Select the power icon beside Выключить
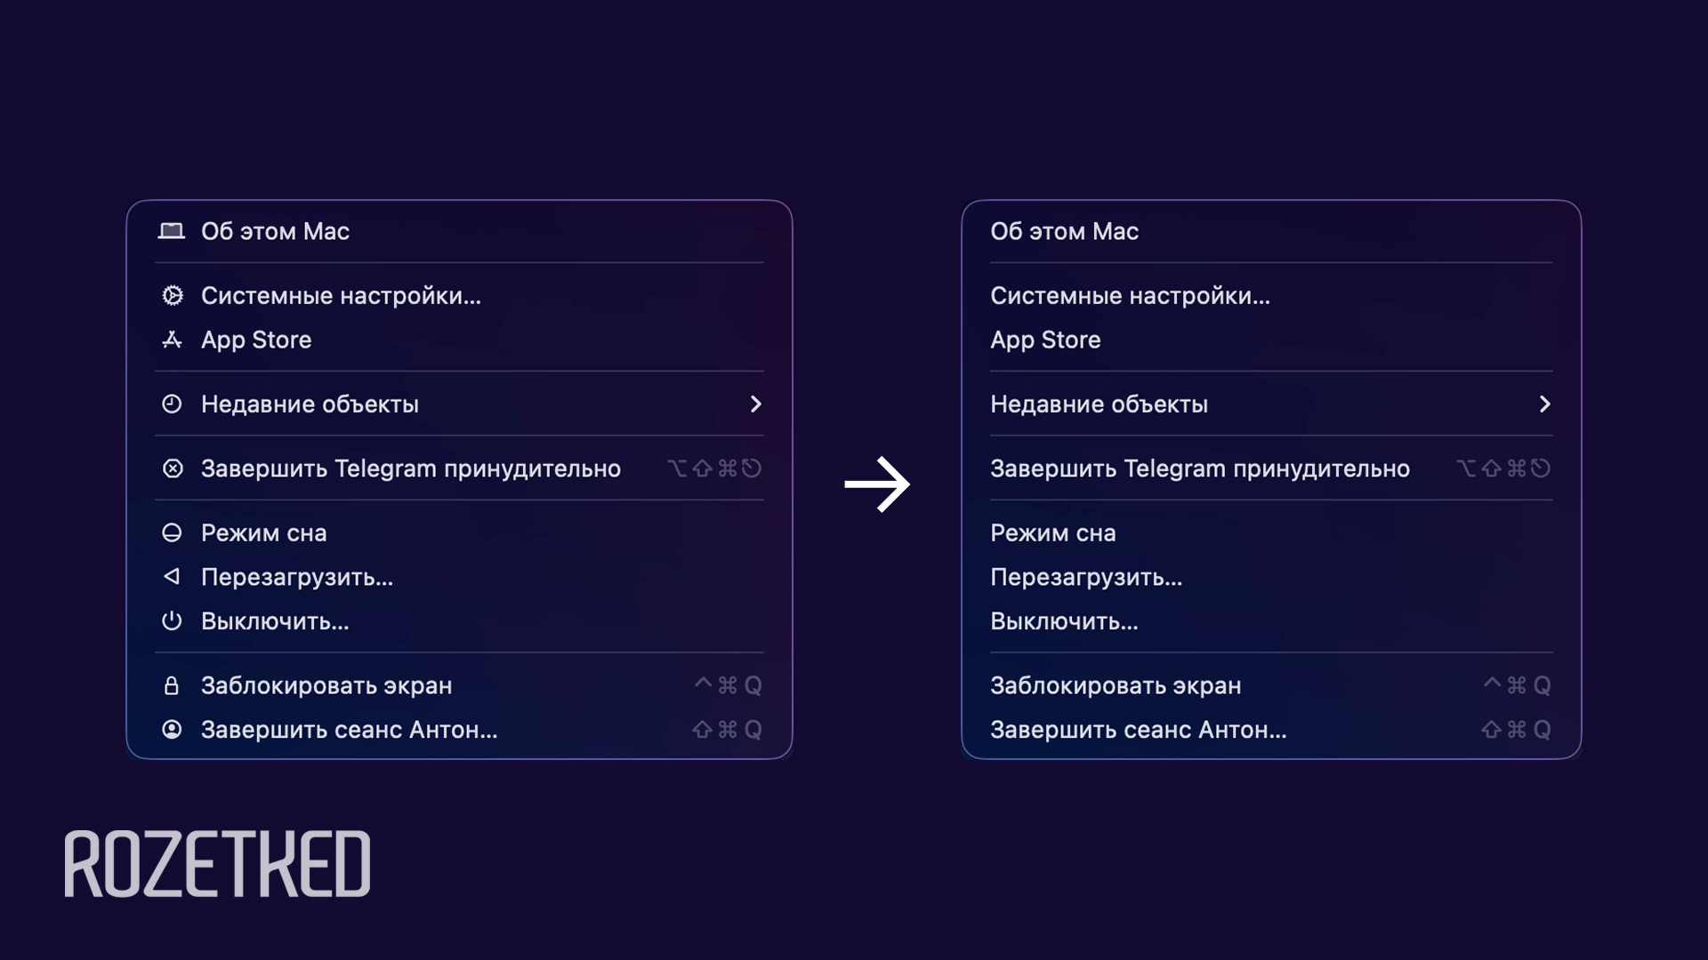 coord(173,621)
